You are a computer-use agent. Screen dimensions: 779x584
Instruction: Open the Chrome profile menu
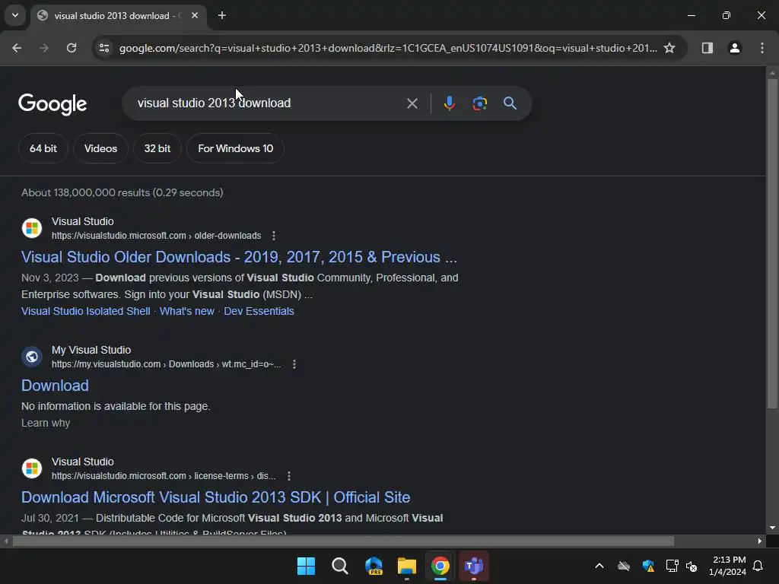735,48
